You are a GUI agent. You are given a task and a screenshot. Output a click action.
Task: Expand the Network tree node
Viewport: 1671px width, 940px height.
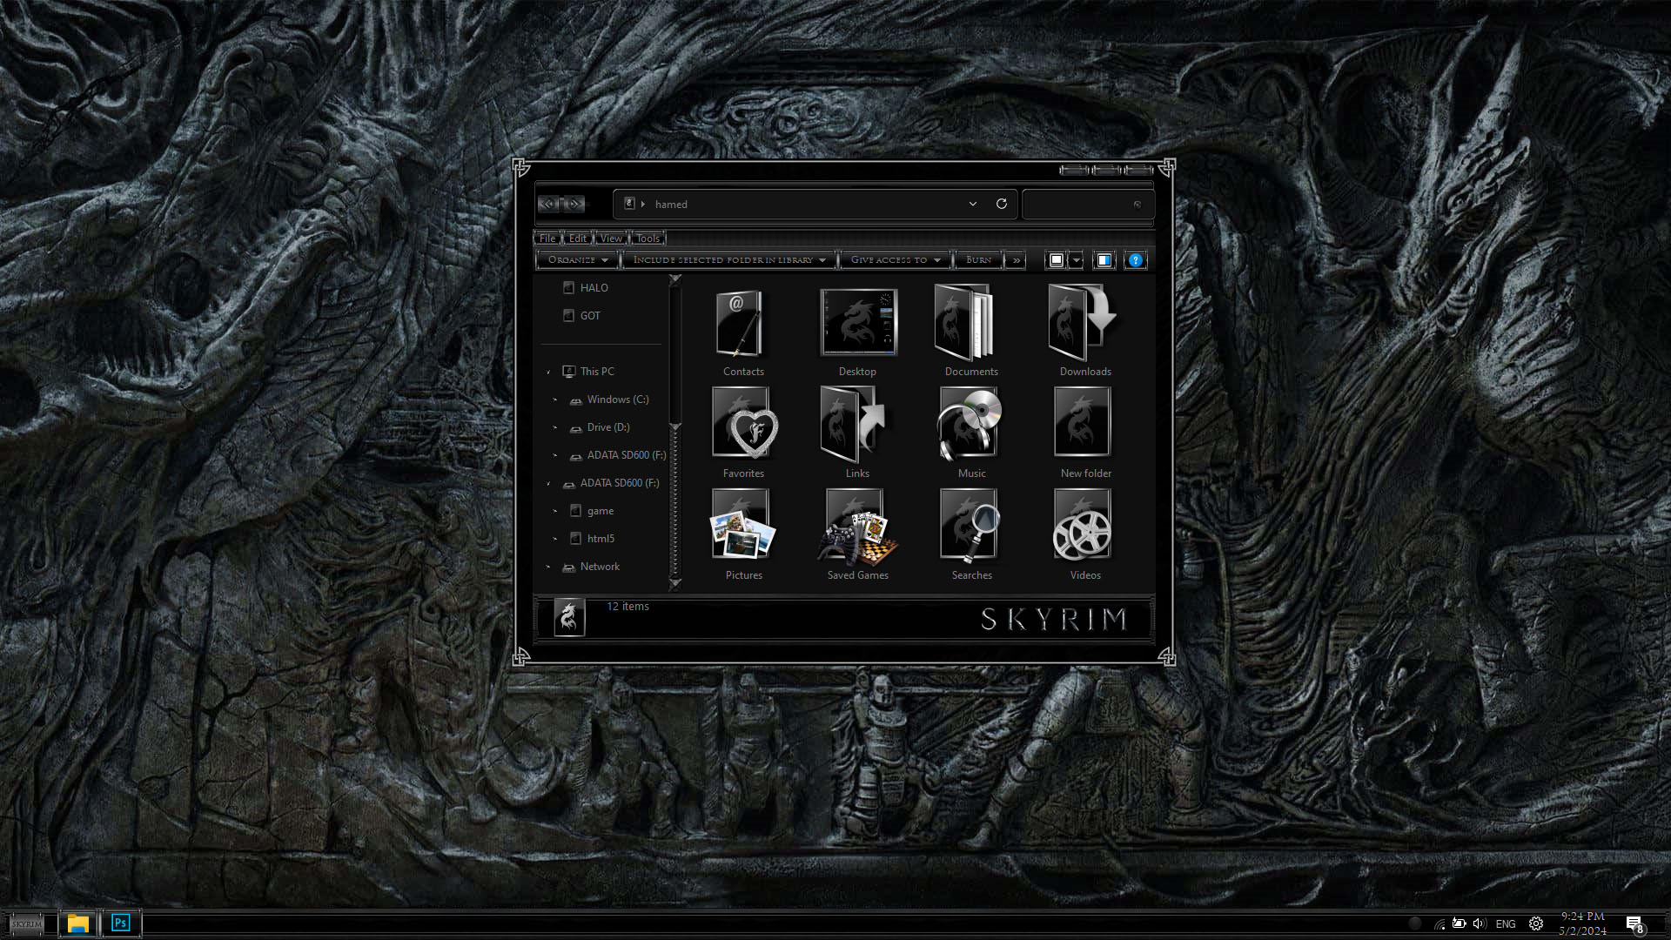pos(548,567)
